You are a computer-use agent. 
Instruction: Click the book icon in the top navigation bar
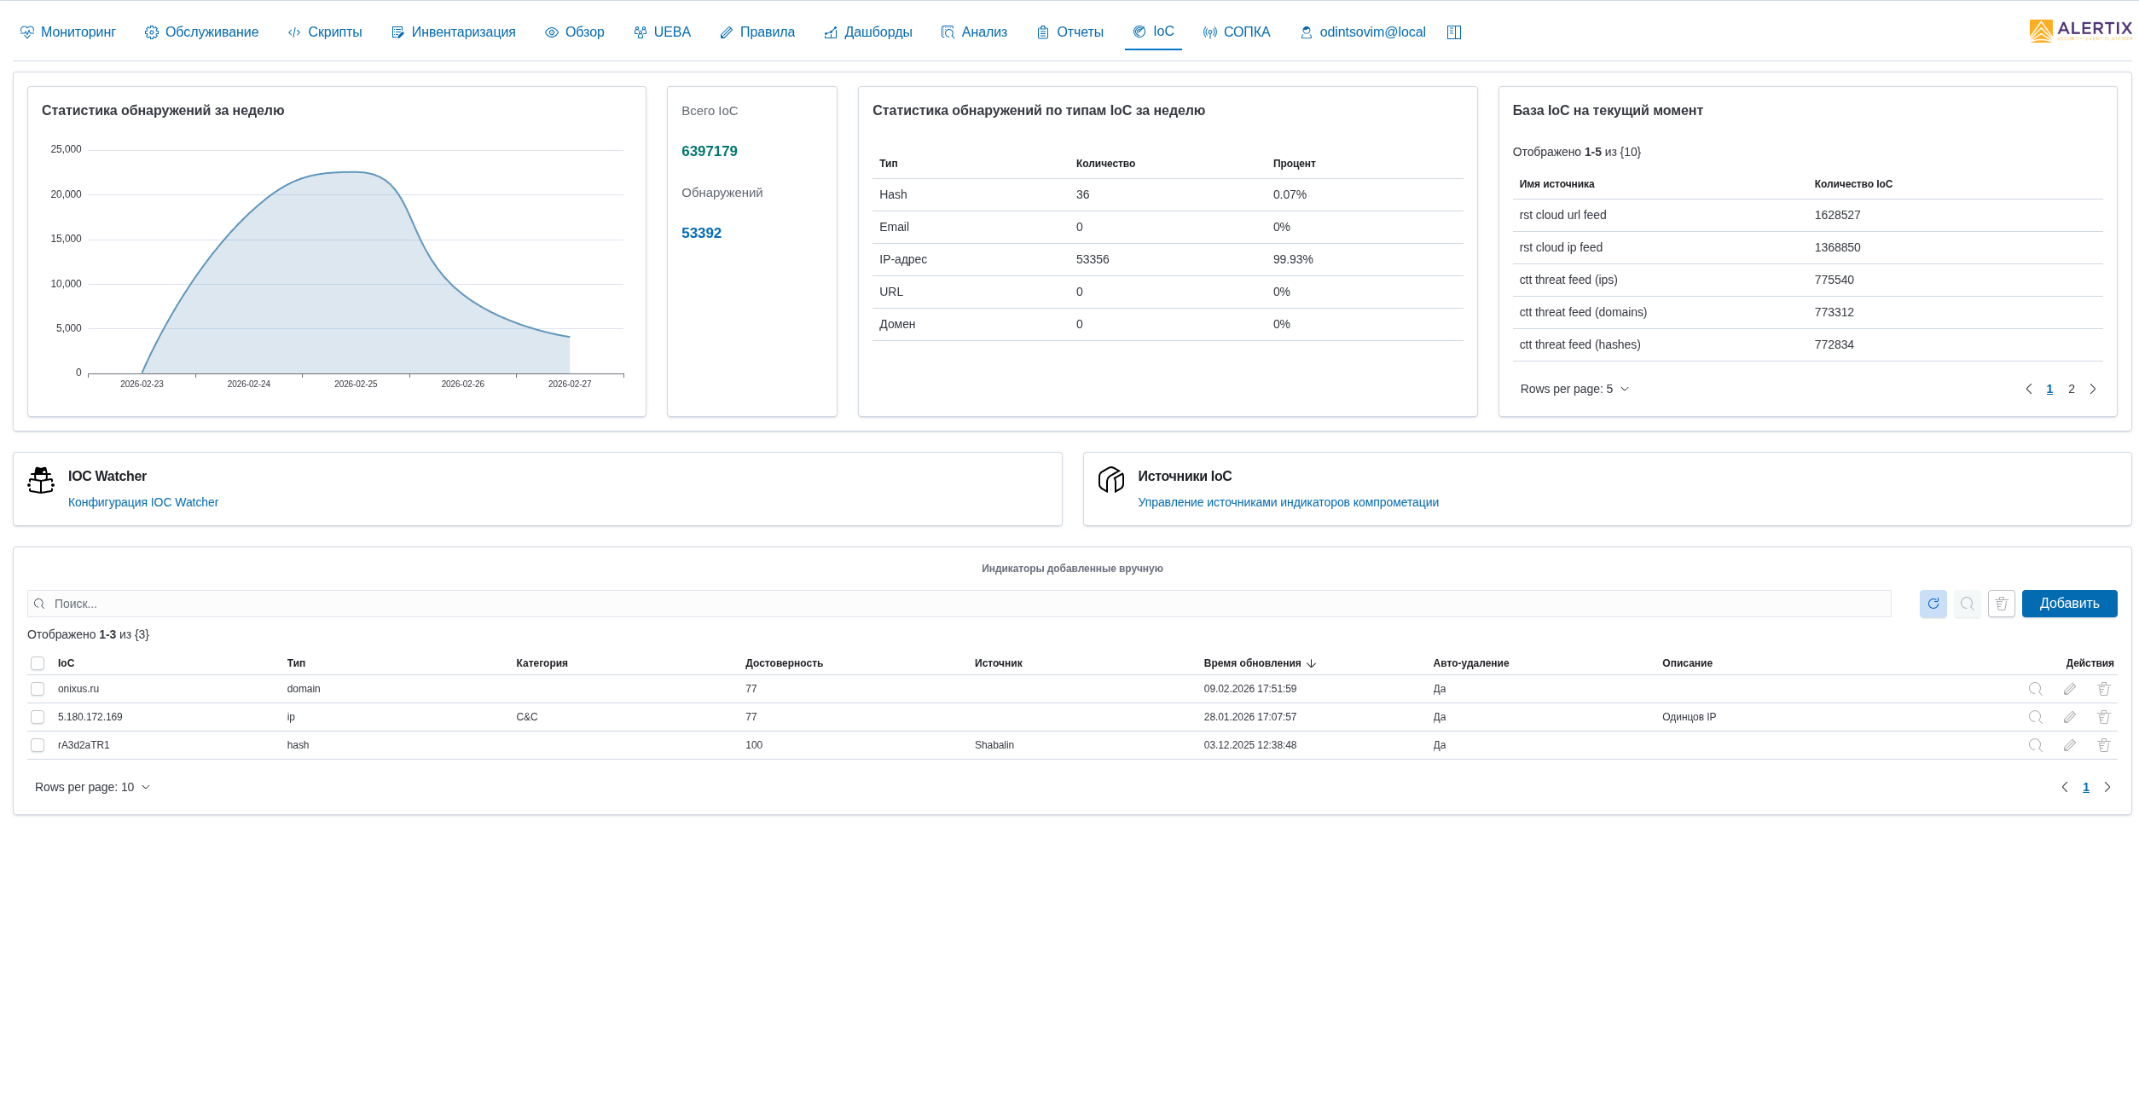pos(1454,32)
